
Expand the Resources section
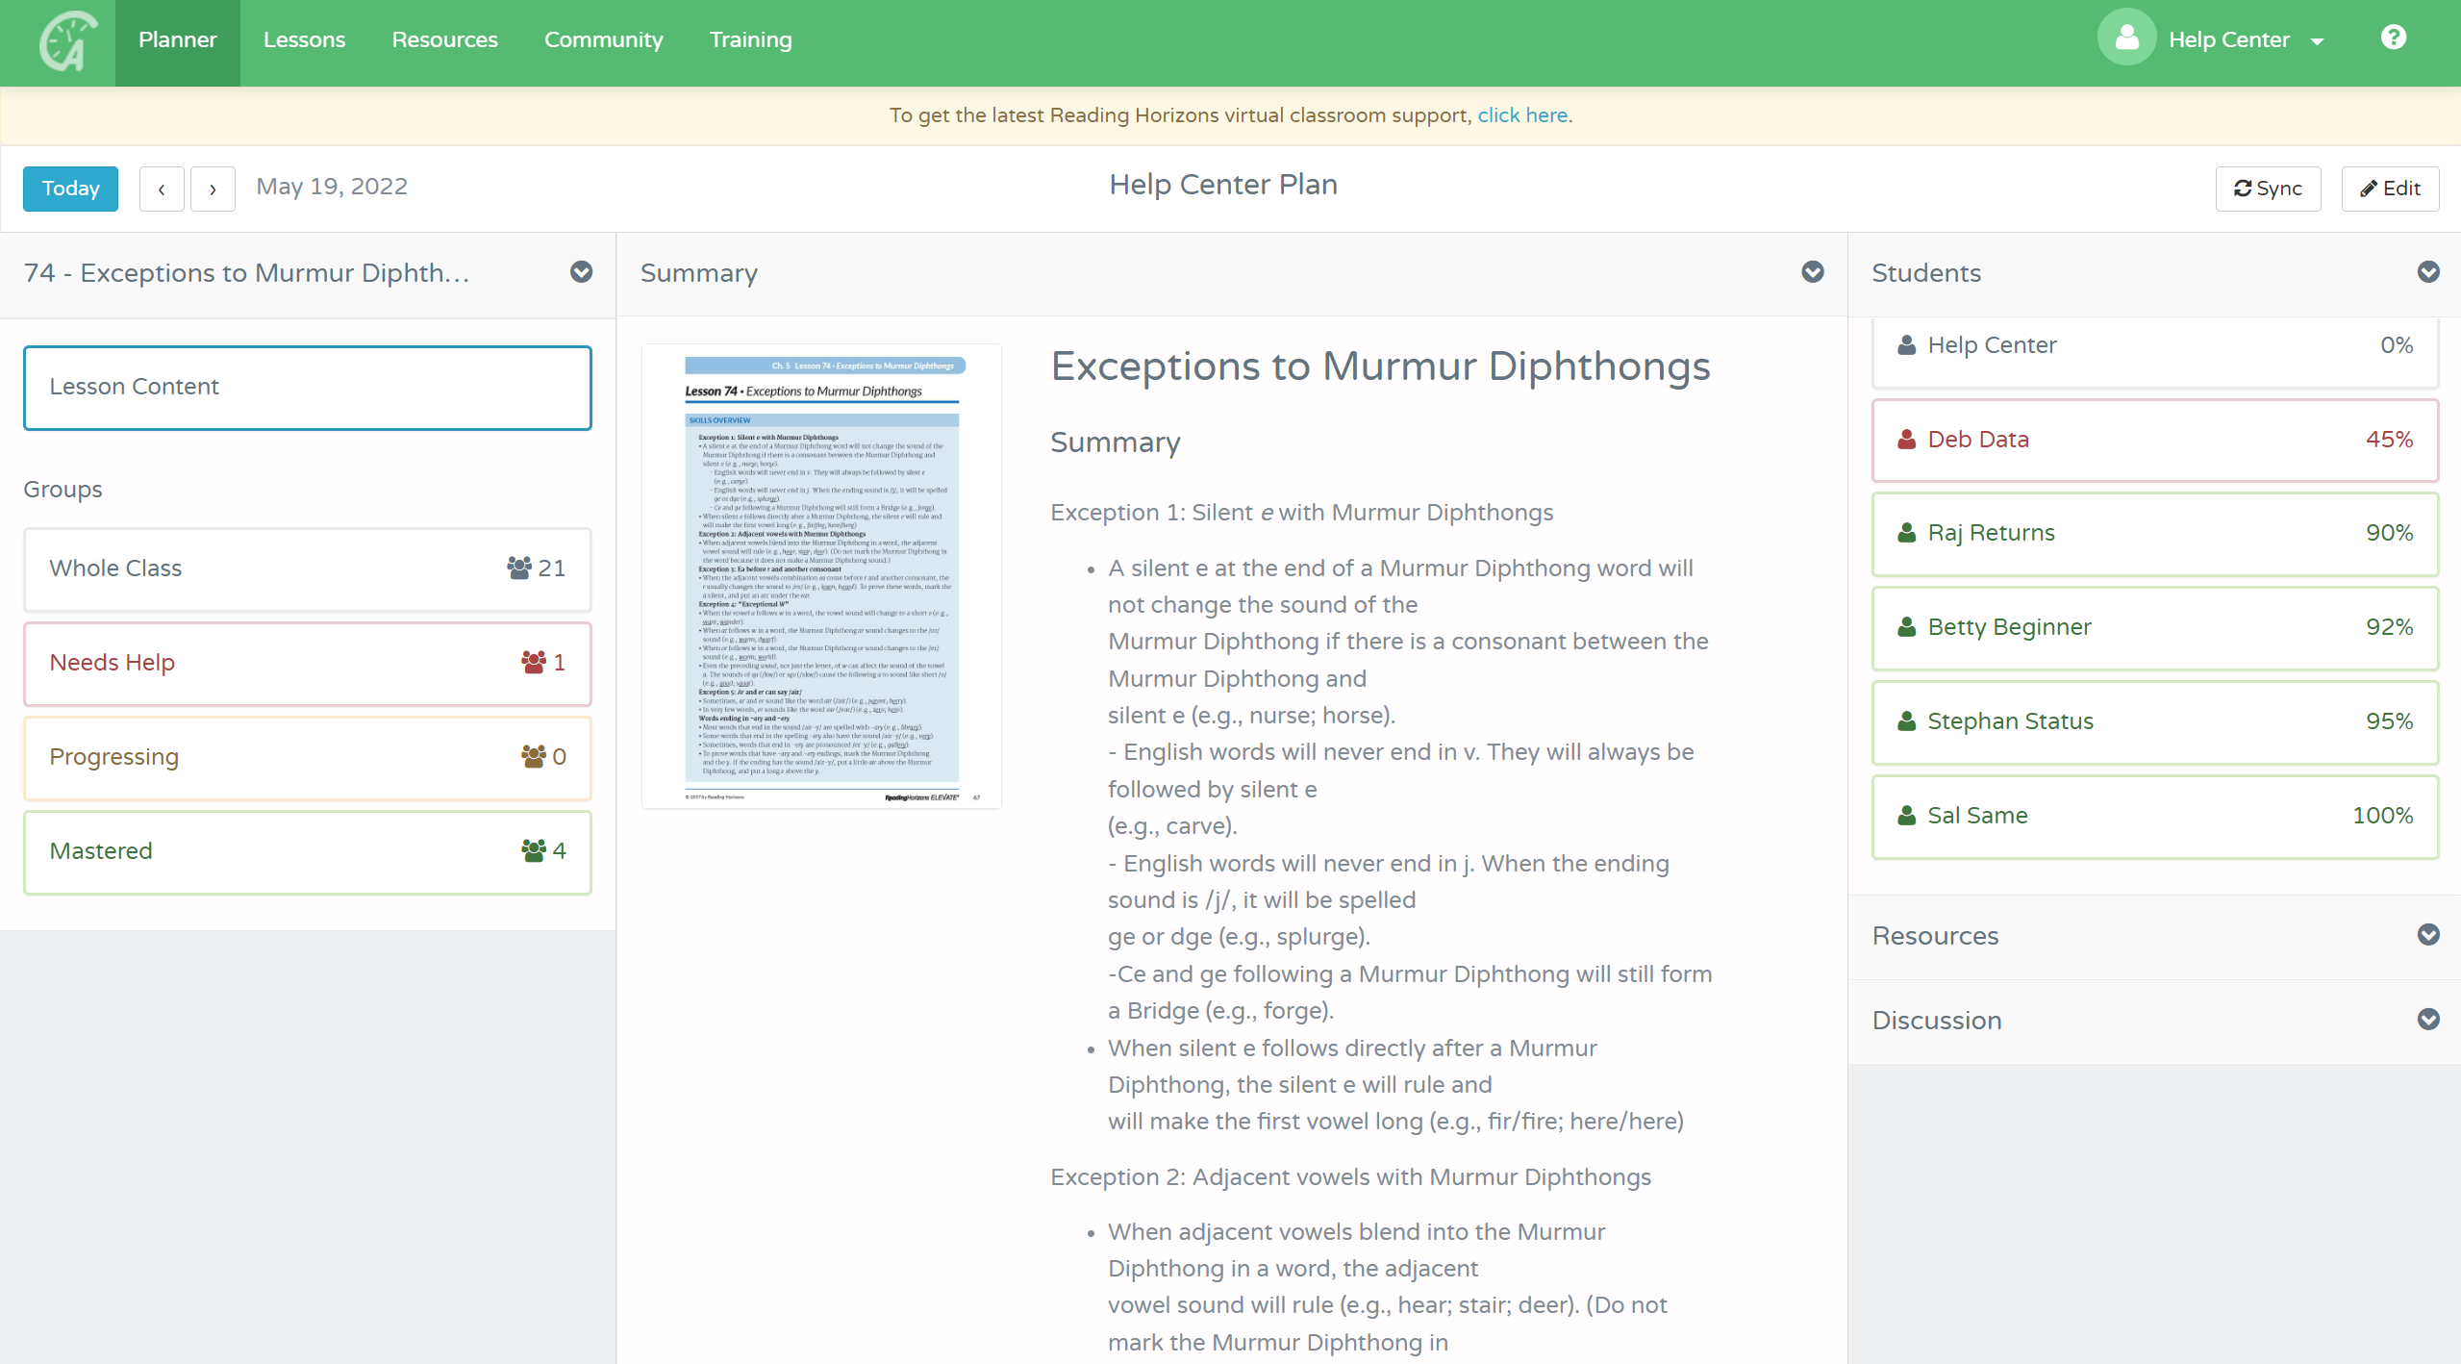pos(2427,935)
